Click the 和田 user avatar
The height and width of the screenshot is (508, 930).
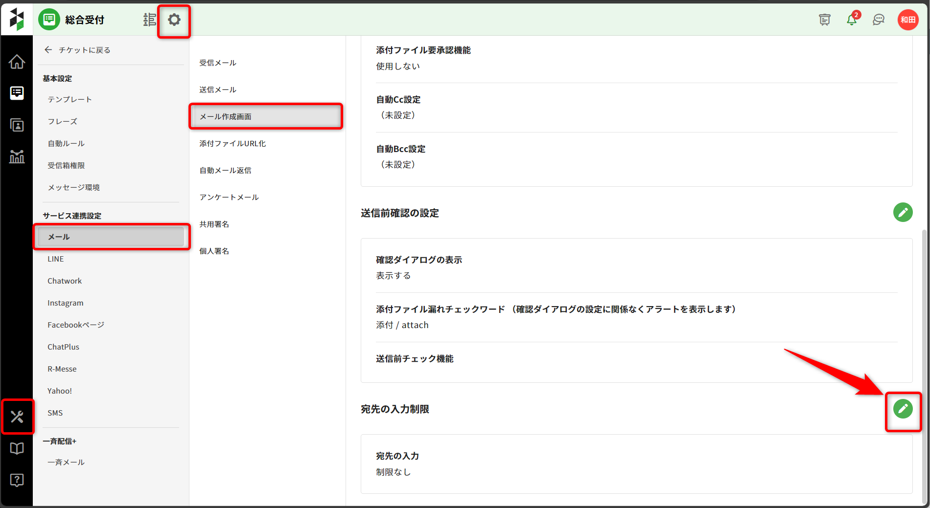907,20
